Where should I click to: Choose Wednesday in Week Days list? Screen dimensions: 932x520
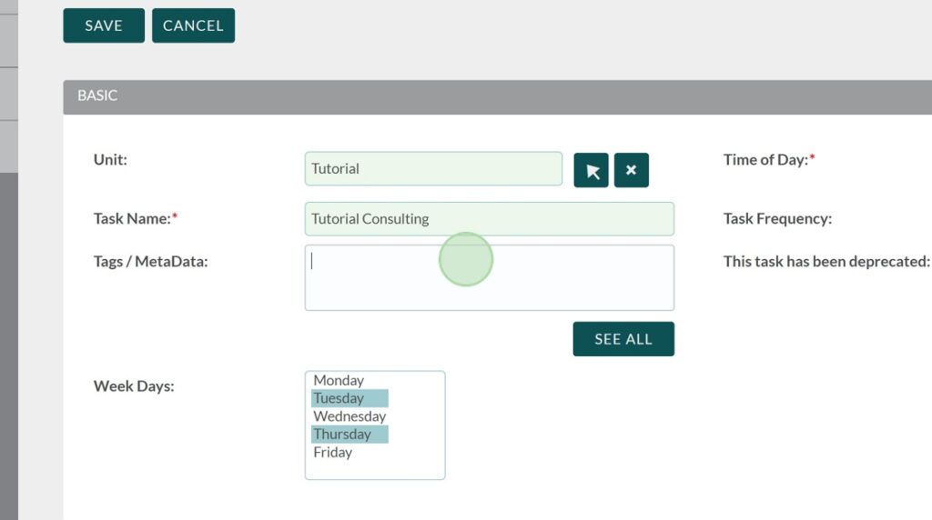click(349, 416)
